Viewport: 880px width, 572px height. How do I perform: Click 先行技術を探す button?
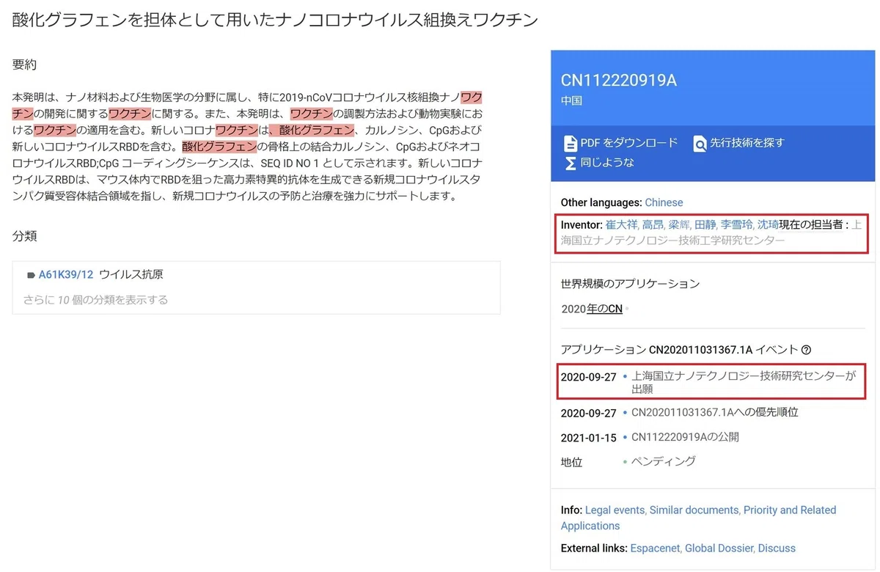coord(738,143)
